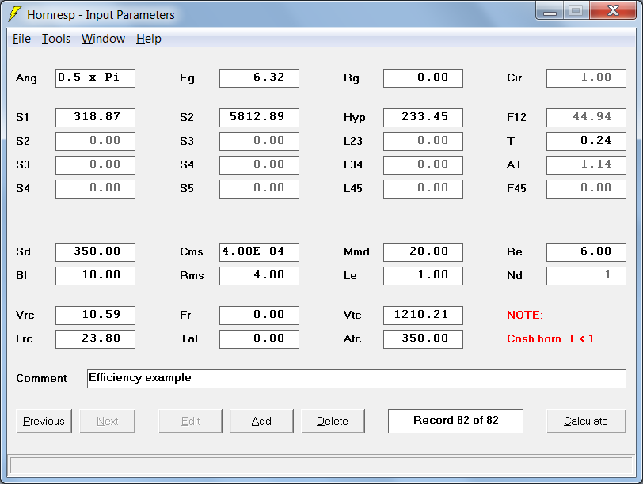Select the Fr input field
Screen dimensions: 643x484
click(x=259, y=316)
